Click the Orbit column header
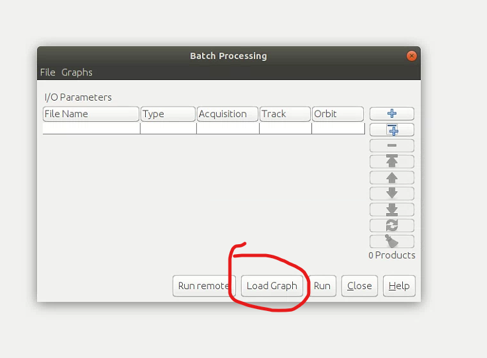The image size is (487, 358). click(338, 114)
